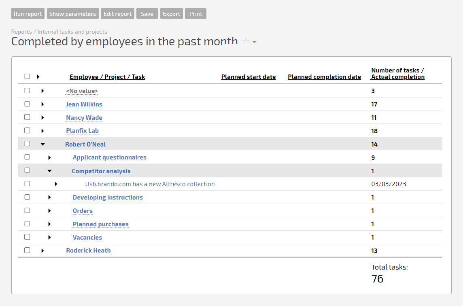Check the Roderick Heath row checkbox
The height and width of the screenshot is (306, 463).
(27, 250)
